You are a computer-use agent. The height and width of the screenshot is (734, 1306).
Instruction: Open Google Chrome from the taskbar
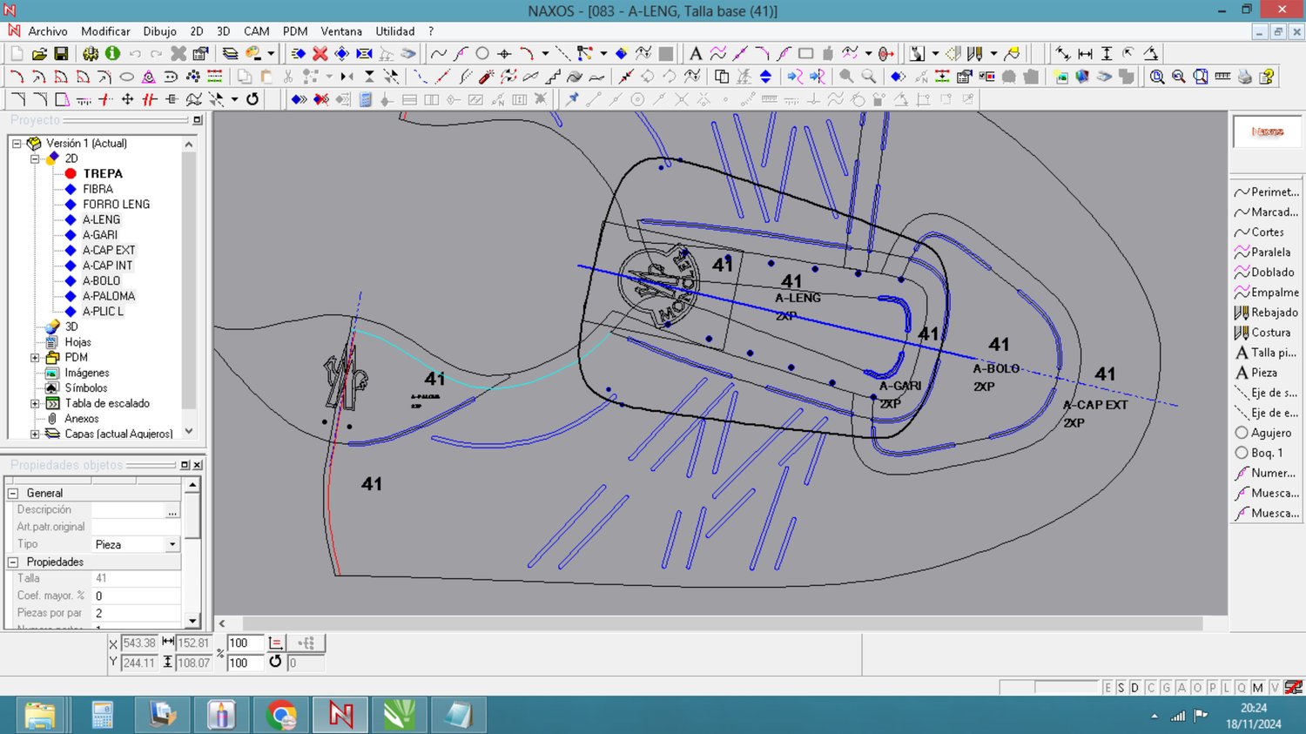pyautogui.click(x=281, y=715)
